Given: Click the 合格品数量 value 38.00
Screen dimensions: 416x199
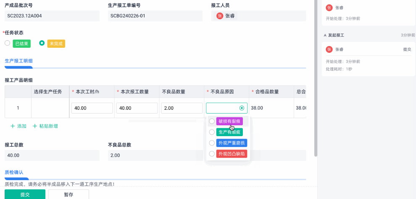Looking at the screenshot, I should point(257,108).
